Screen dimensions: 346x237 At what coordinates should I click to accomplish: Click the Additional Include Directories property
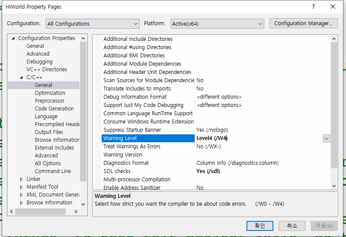138,39
